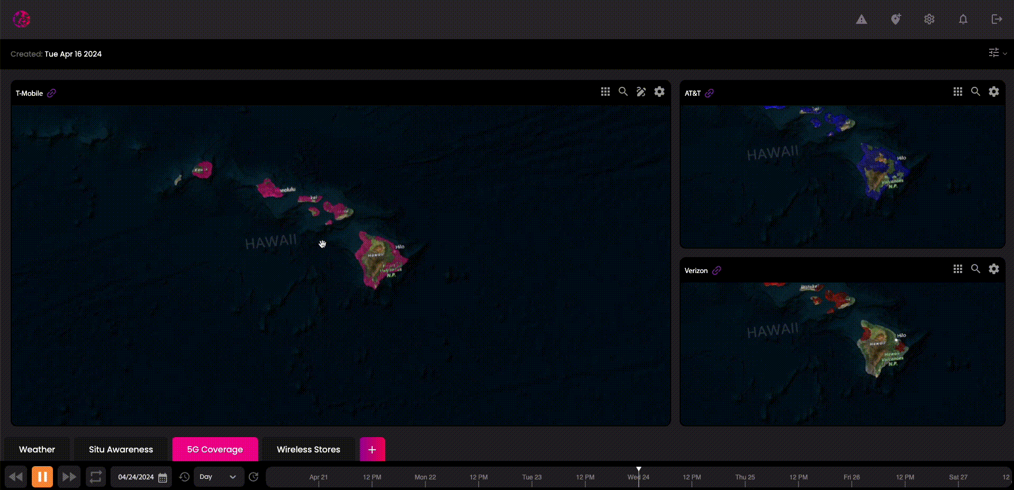Click the search icon in Verizon panel
Screen dimensions: 1014x490
[976, 269]
